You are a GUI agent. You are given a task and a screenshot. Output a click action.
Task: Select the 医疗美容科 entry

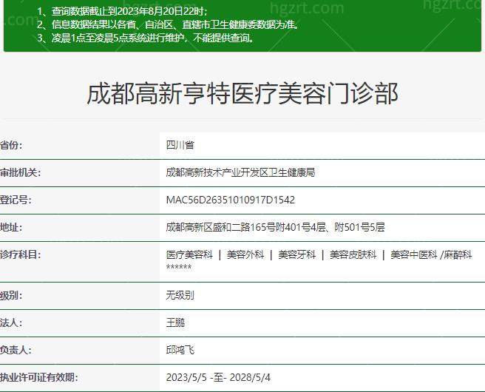pos(189,254)
